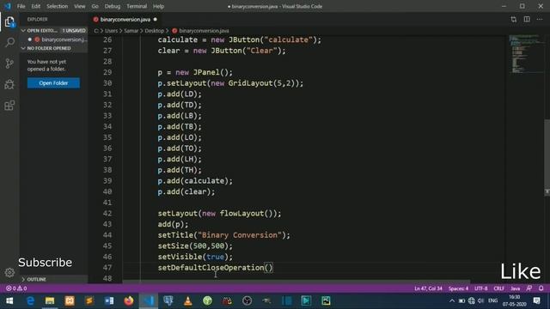Expand the Outline section
The image size is (550, 309).
pos(23,279)
